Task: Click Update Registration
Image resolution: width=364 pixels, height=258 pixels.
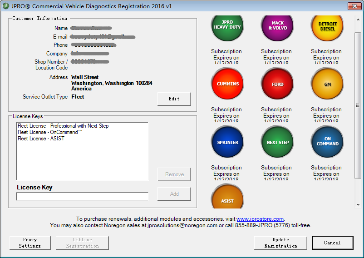Action: pyautogui.click(x=280, y=243)
